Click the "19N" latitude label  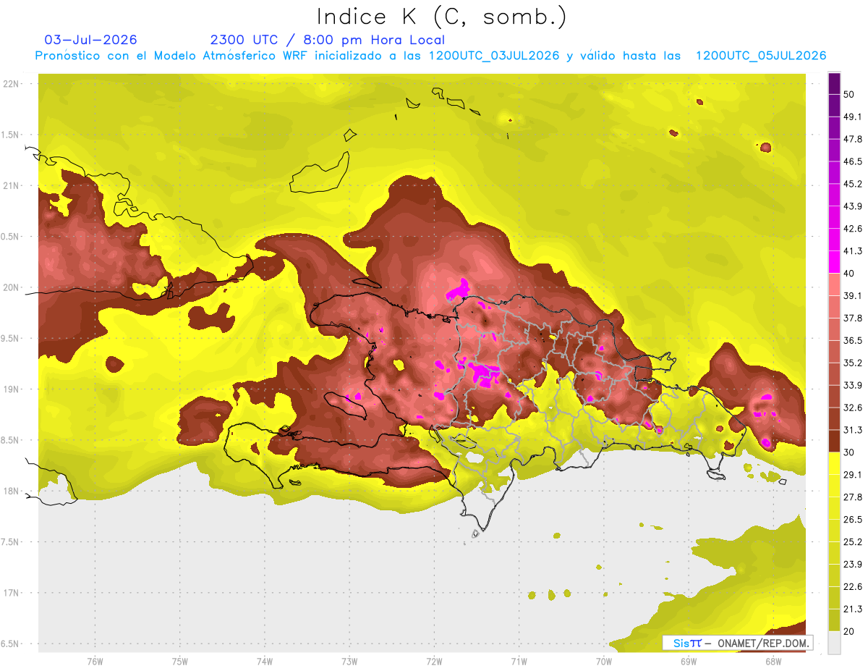pos(12,389)
